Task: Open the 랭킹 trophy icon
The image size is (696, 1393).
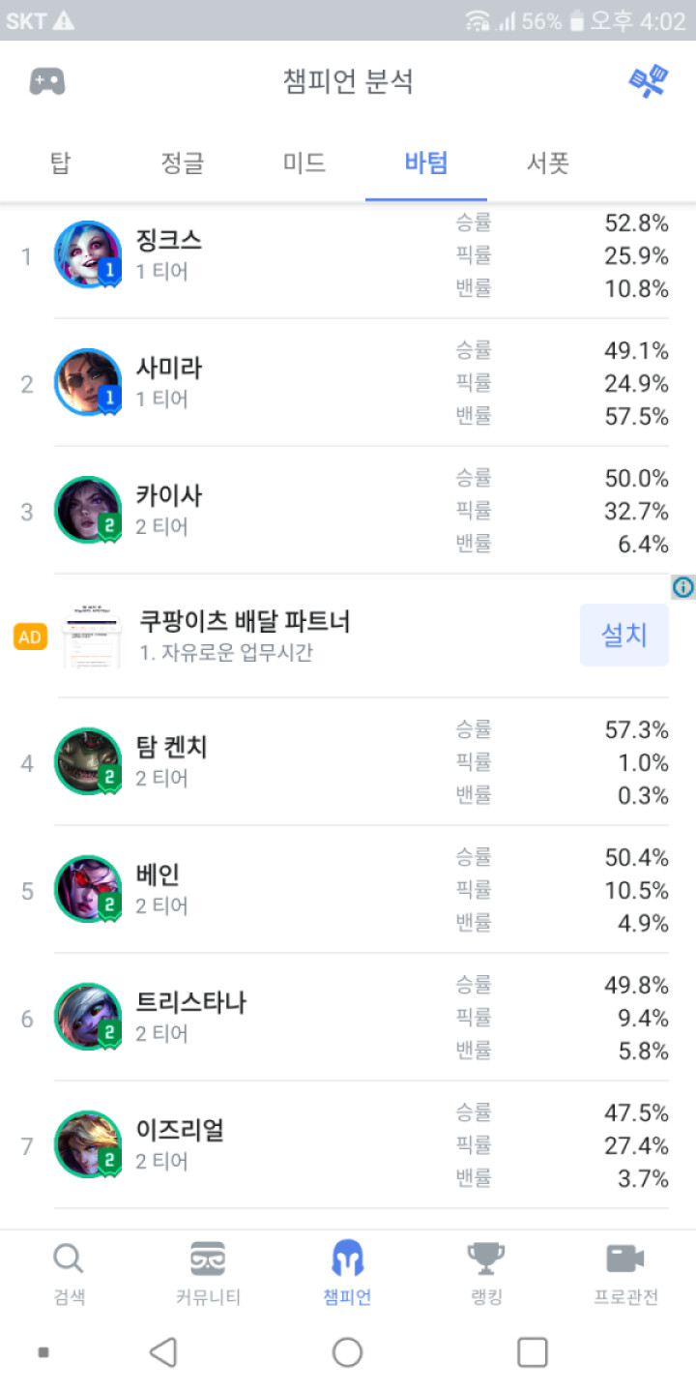Action: [486, 1259]
